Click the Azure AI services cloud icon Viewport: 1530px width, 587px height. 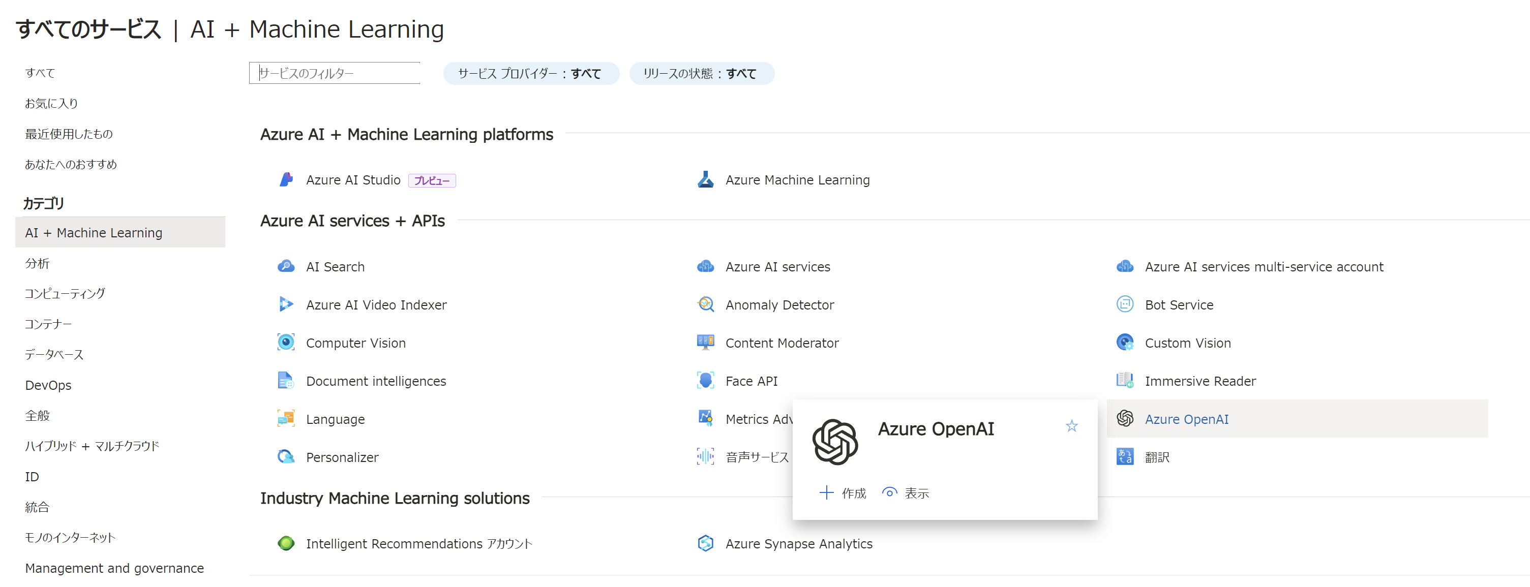tap(705, 266)
